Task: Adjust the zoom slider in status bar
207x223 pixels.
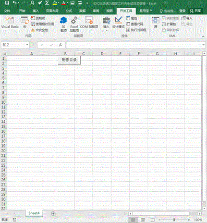Action: click(x=174, y=220)
